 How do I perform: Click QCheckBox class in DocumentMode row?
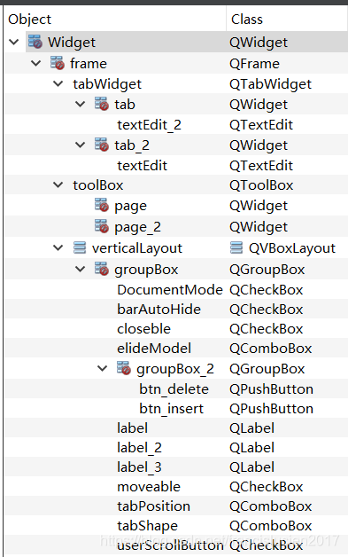click(266, 290)
